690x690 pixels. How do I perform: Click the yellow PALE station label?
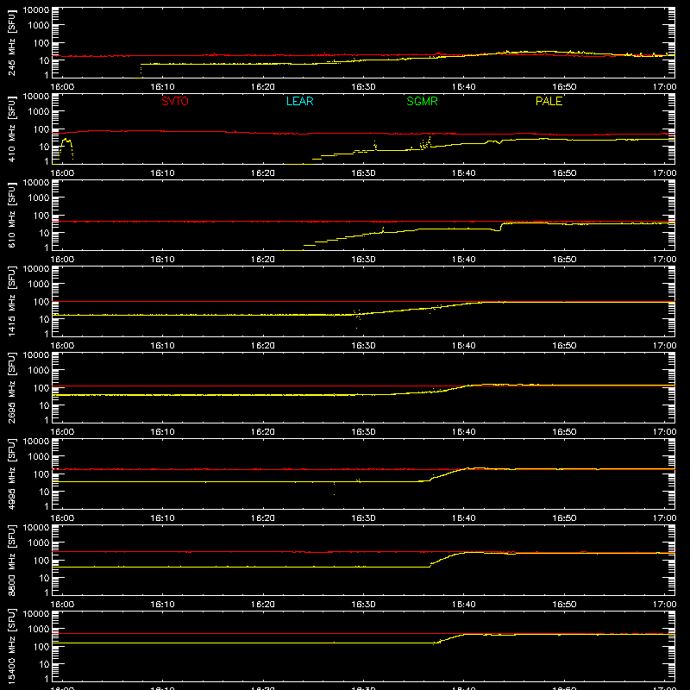549,101
